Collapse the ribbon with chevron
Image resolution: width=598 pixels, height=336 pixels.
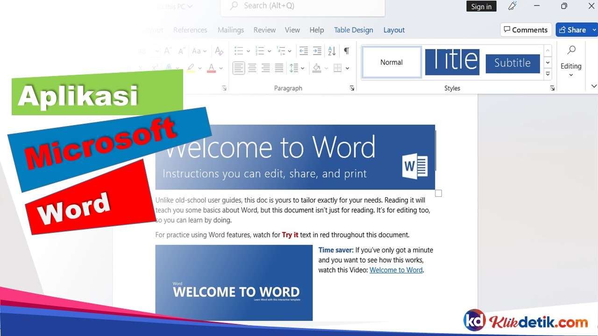pos(594,86)
